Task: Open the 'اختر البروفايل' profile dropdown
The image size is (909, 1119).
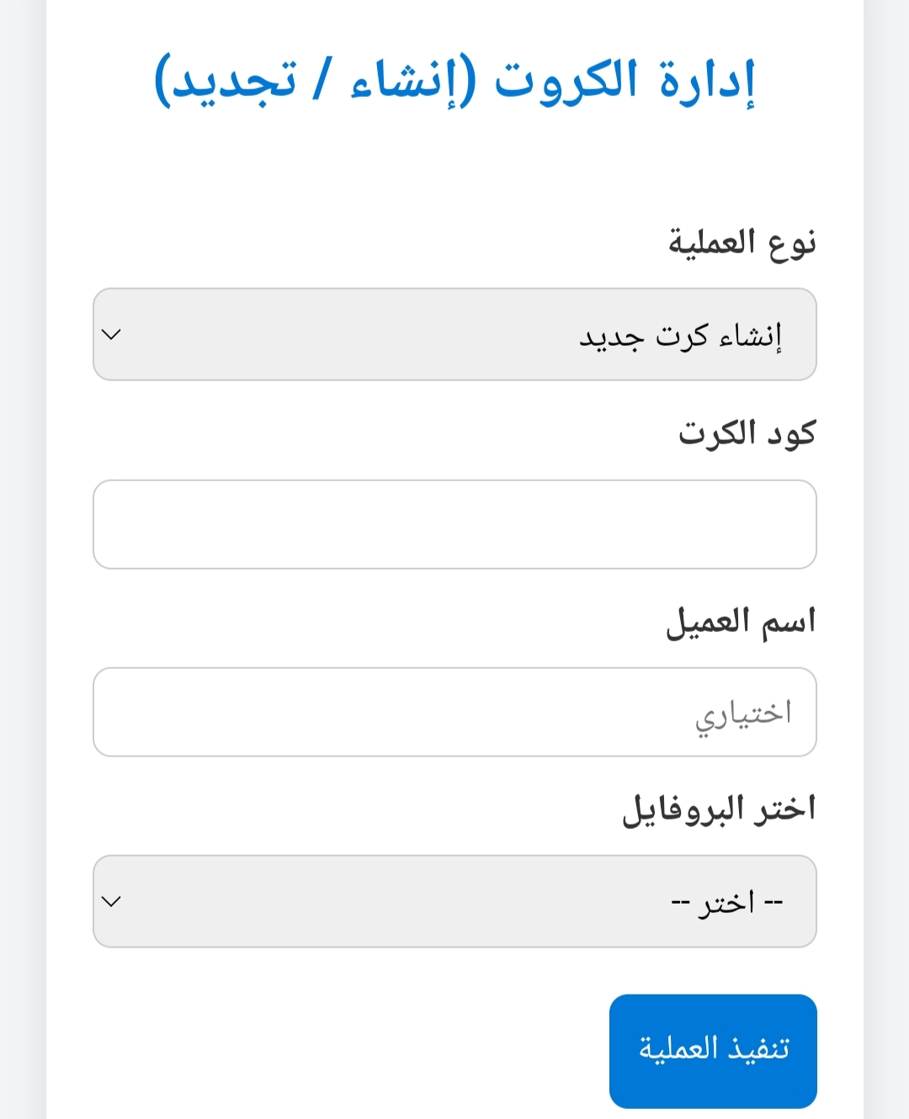Action: [x=454, y=901]
